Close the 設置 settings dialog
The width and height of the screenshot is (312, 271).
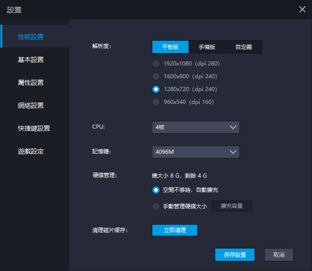[302, 9]
